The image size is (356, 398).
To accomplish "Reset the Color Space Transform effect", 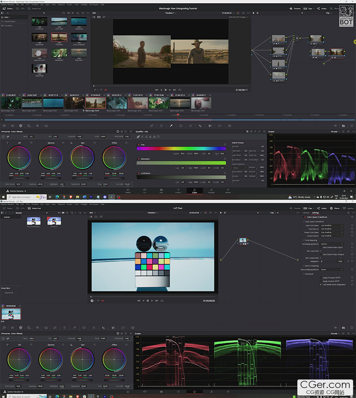I will 352,217.
